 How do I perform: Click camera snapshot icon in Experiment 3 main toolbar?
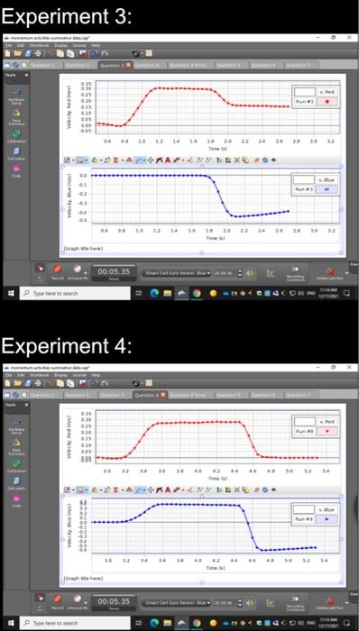click(x=137, y=53)
